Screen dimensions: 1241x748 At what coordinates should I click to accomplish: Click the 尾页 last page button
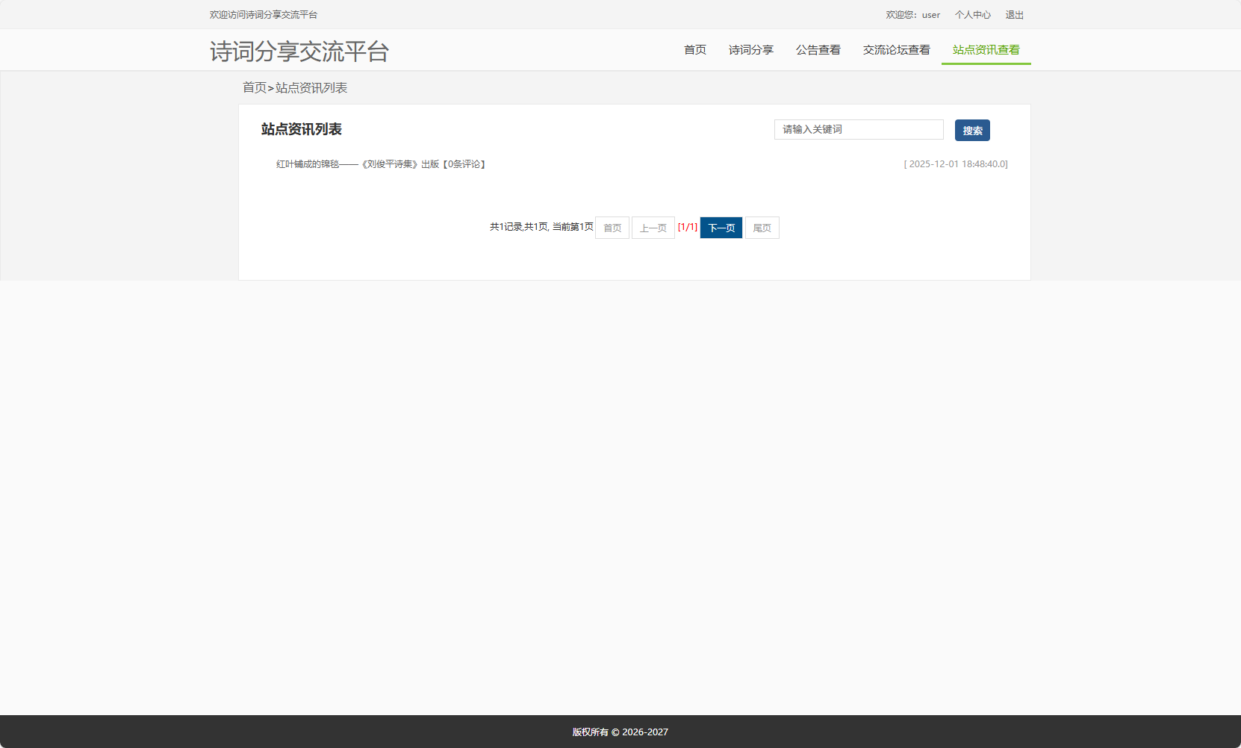pos(762,228)
